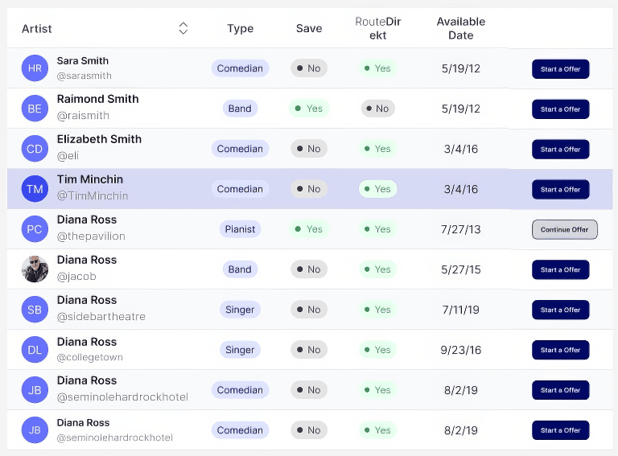Image resolution: width=618 pixels, height=456 pixels.
Task: Click the Pianist type tag
Action: 240,229
